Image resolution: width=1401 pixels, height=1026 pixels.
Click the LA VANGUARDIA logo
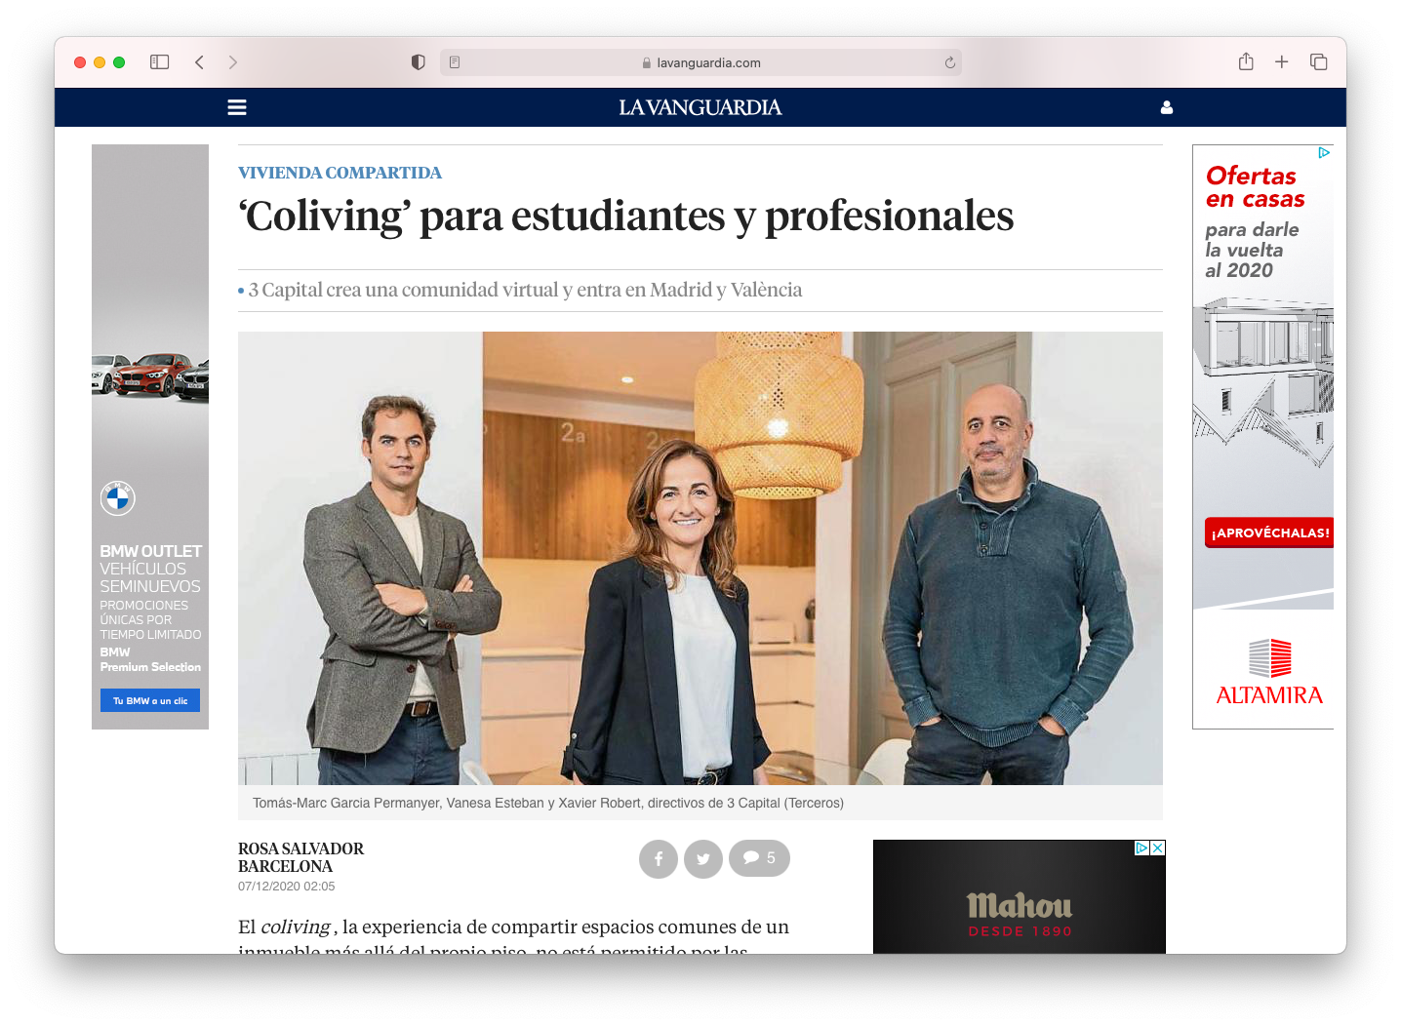tap(700, 107)
